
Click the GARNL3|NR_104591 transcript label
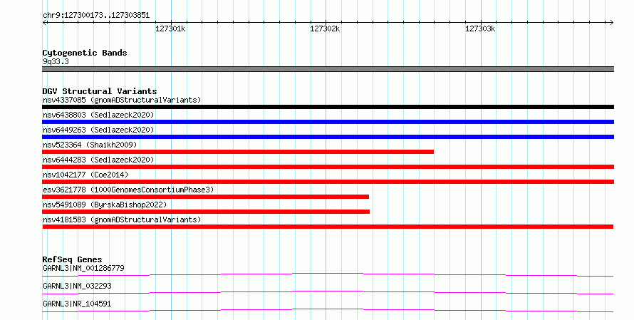coord(77,304)
